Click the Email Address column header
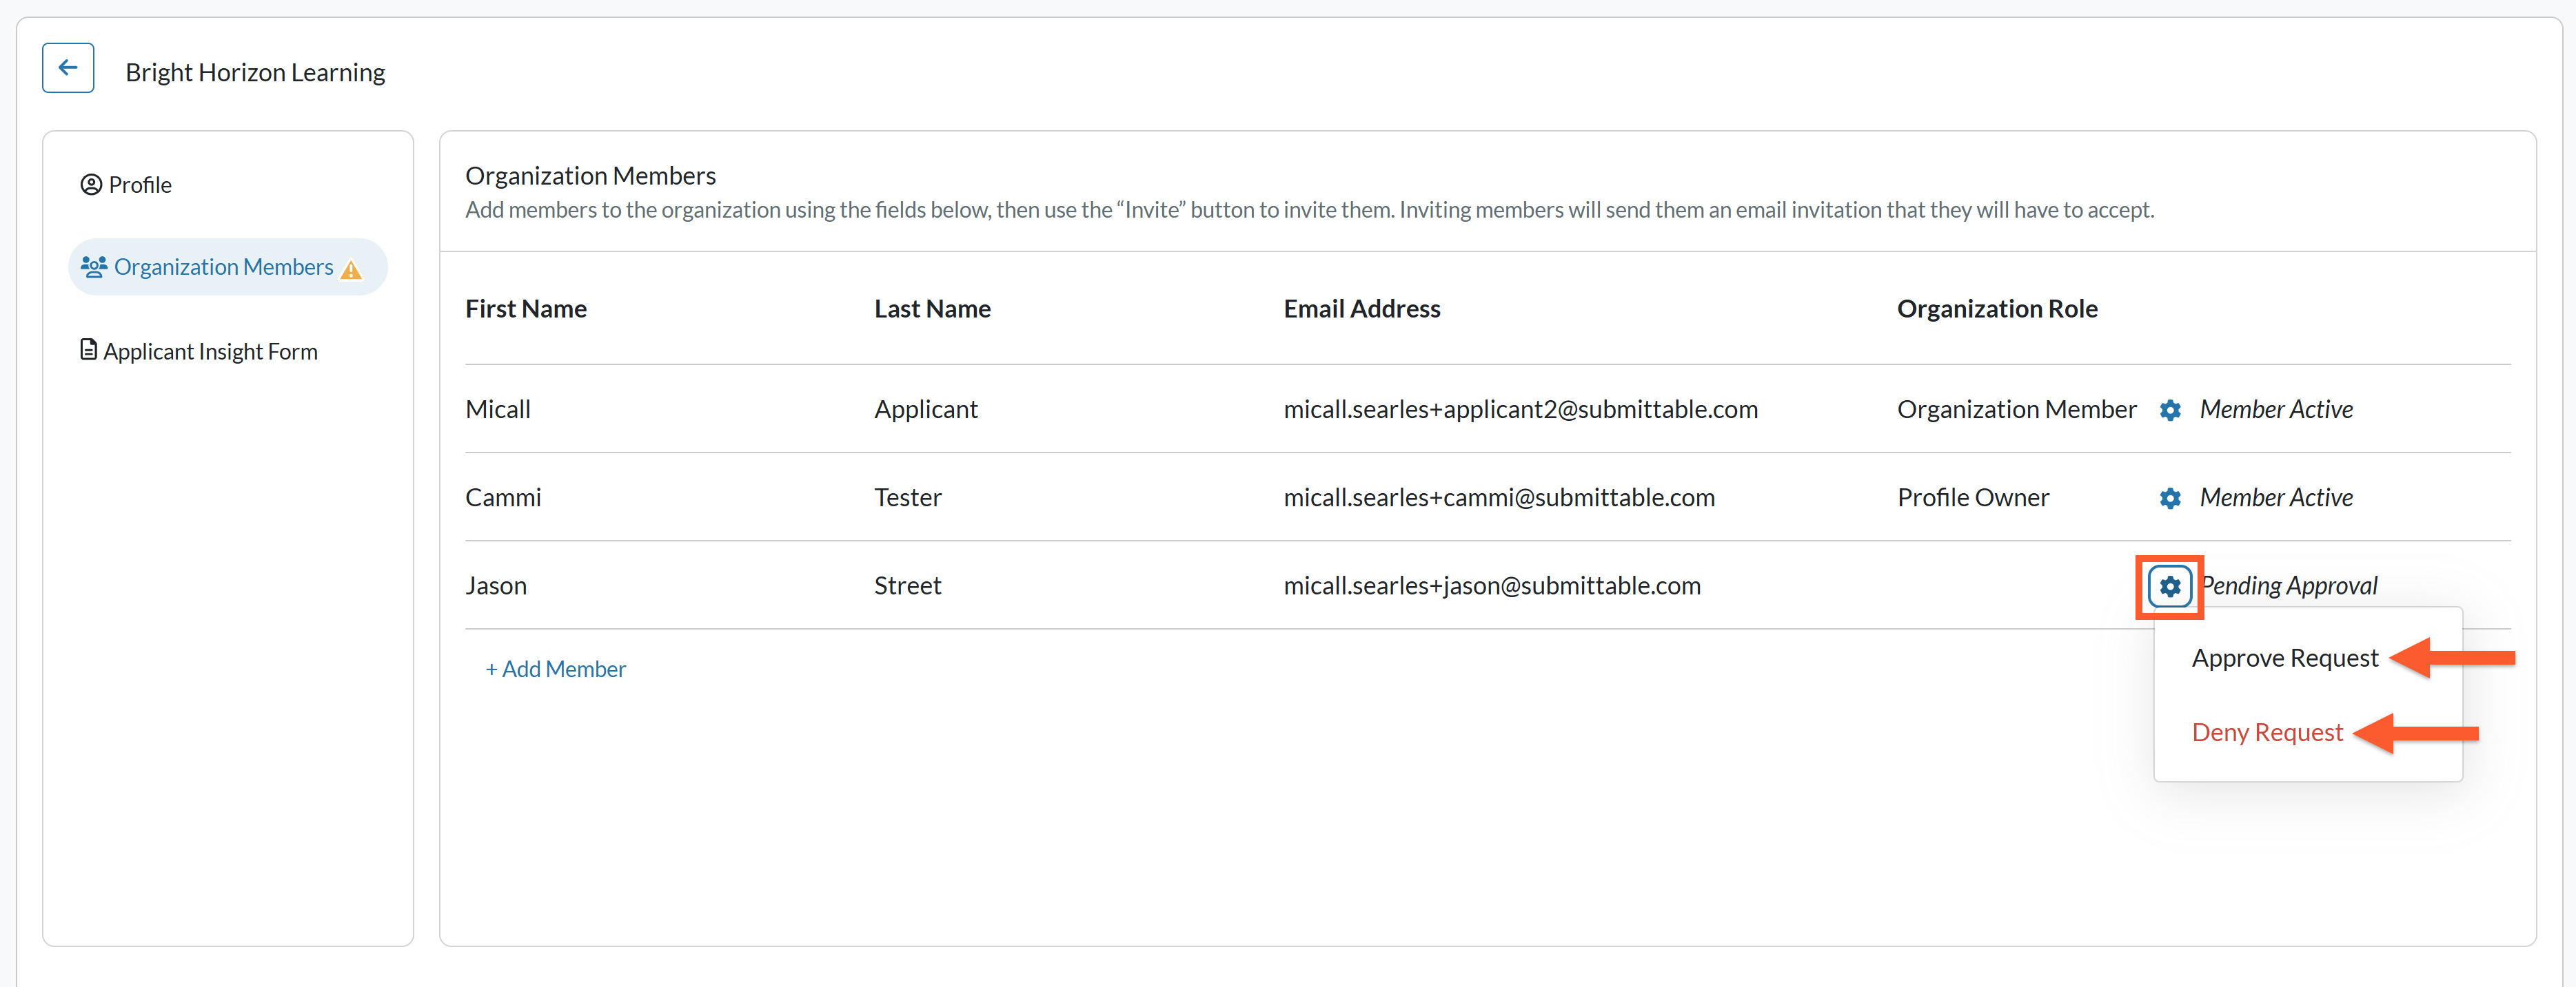The height and width of the screenshot is (987, 2576). [1362, 309]
